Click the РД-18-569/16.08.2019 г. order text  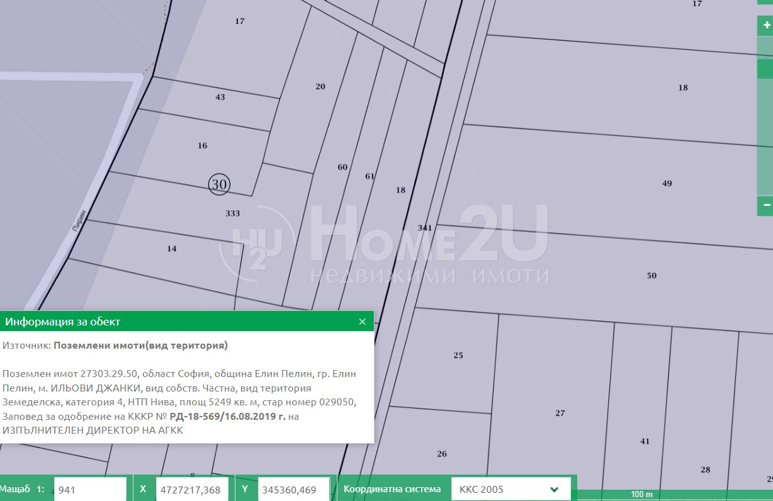pos(227,416)
